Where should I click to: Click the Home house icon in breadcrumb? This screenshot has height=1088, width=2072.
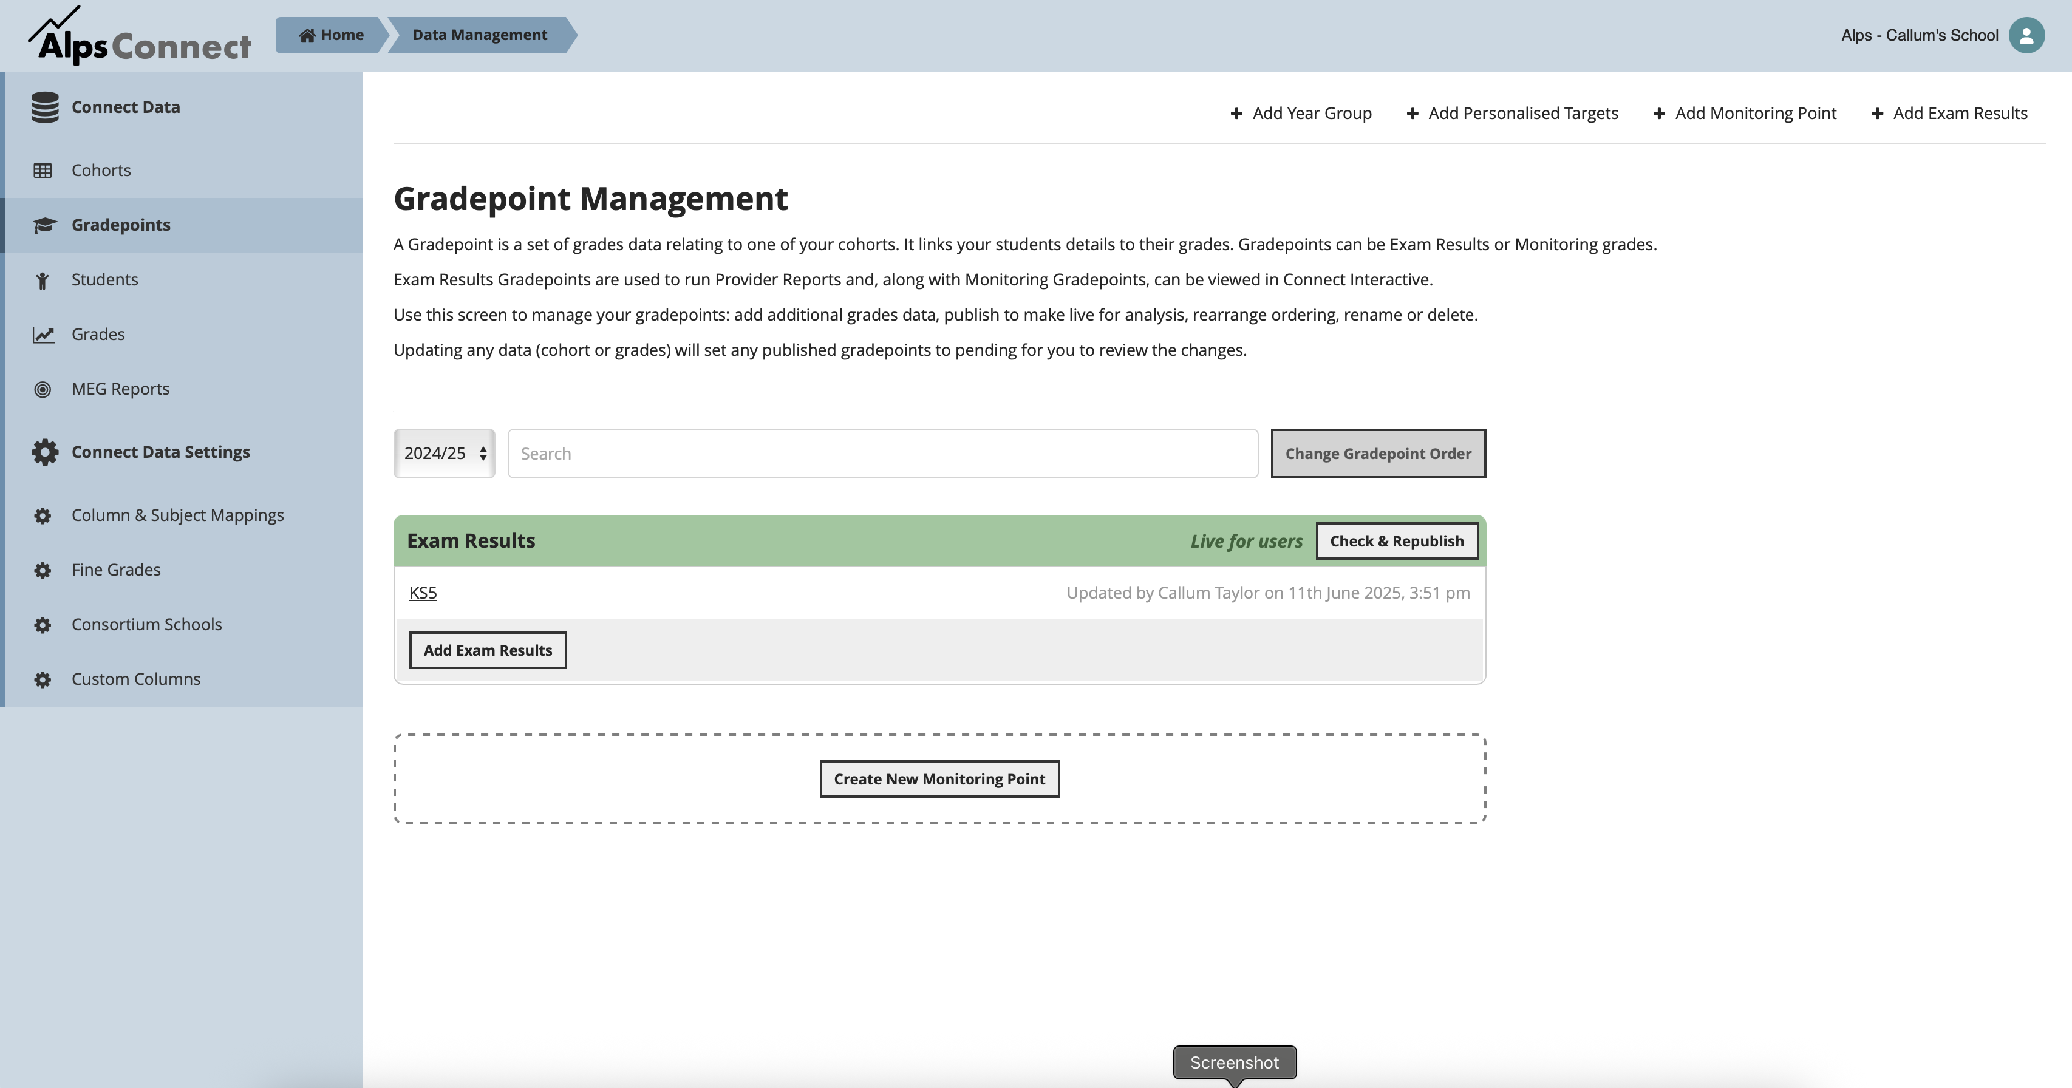(307, 35)
